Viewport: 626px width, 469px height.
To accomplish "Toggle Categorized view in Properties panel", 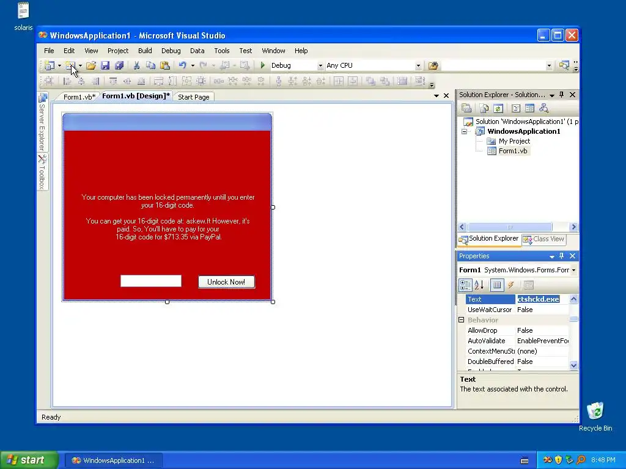I will pyautogui.click(x=465, y=285).
